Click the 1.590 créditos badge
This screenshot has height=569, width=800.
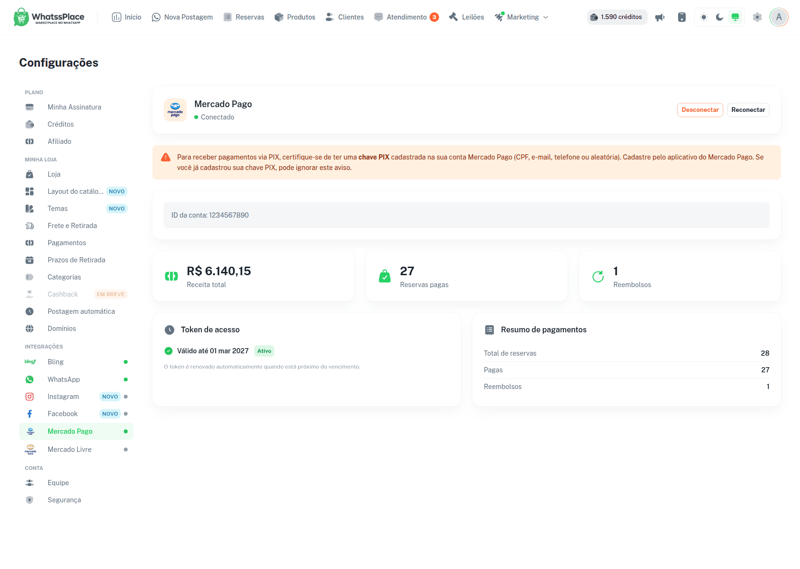coord(617,17)
